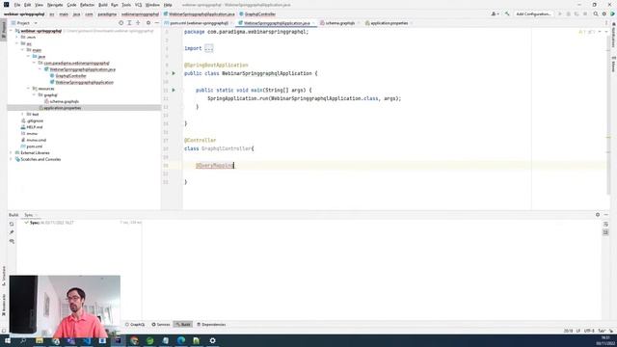Hide the Build panel with minus icon
The width and height of the screenshot is (617, 347).
606,215
